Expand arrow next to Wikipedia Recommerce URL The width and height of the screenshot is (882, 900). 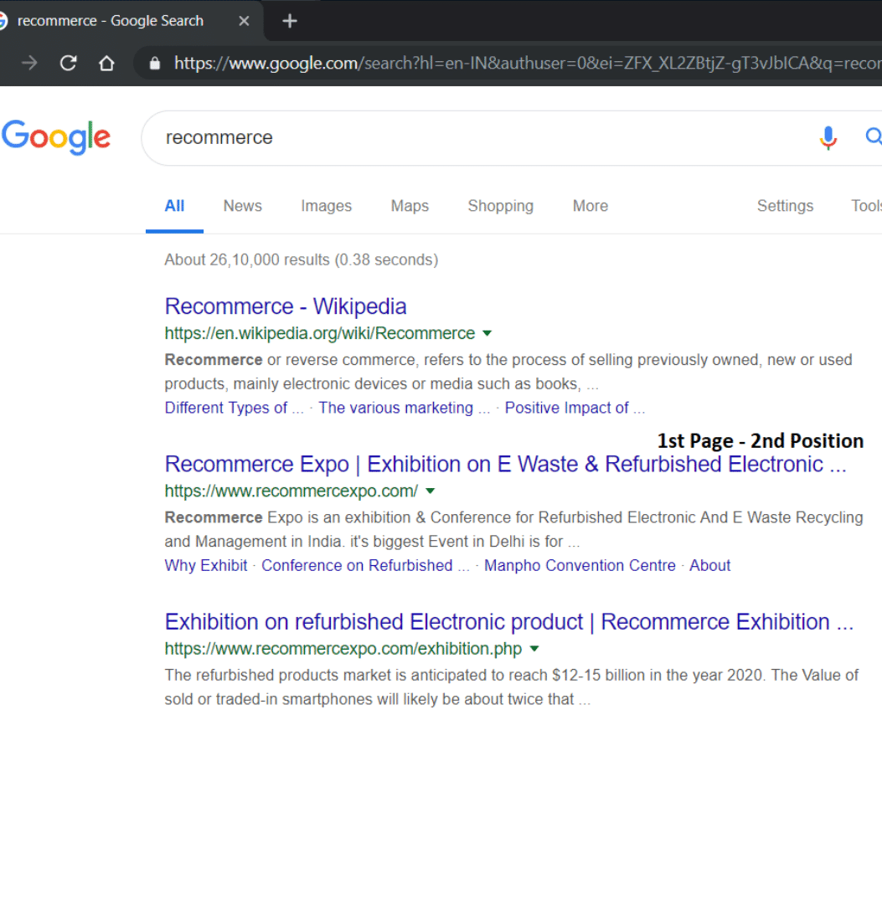coord(487,333)
